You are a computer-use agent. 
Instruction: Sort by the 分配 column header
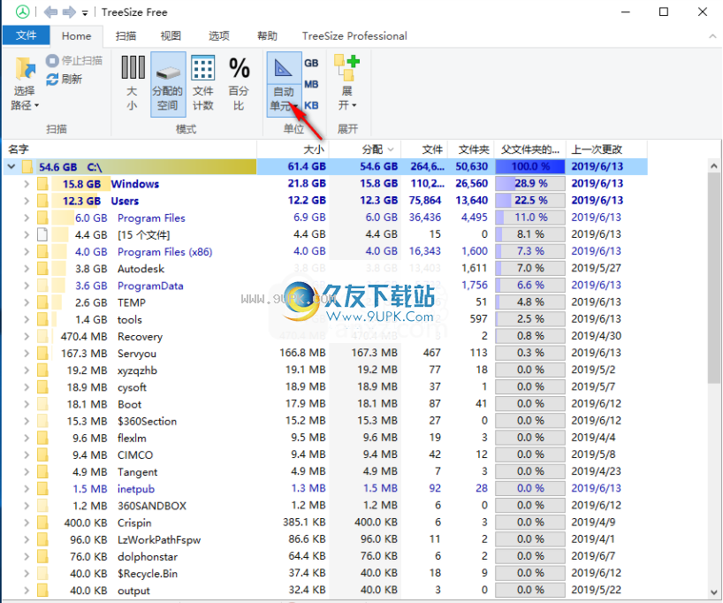point(365,149)
